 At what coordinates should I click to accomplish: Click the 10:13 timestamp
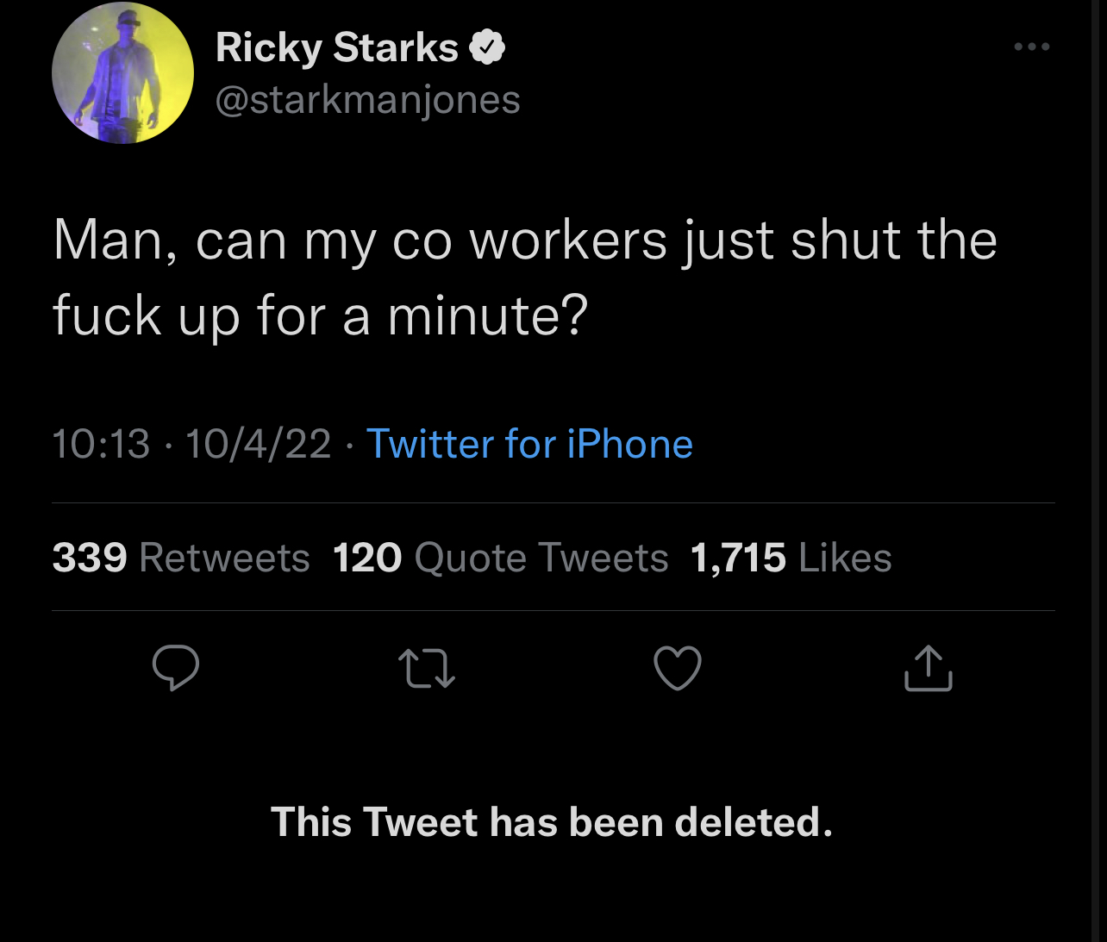tap(101, 444)
